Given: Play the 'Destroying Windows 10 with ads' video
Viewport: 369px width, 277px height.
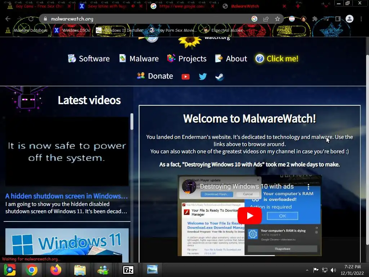Looking at the screenshot, I should (x=249, y=216).
